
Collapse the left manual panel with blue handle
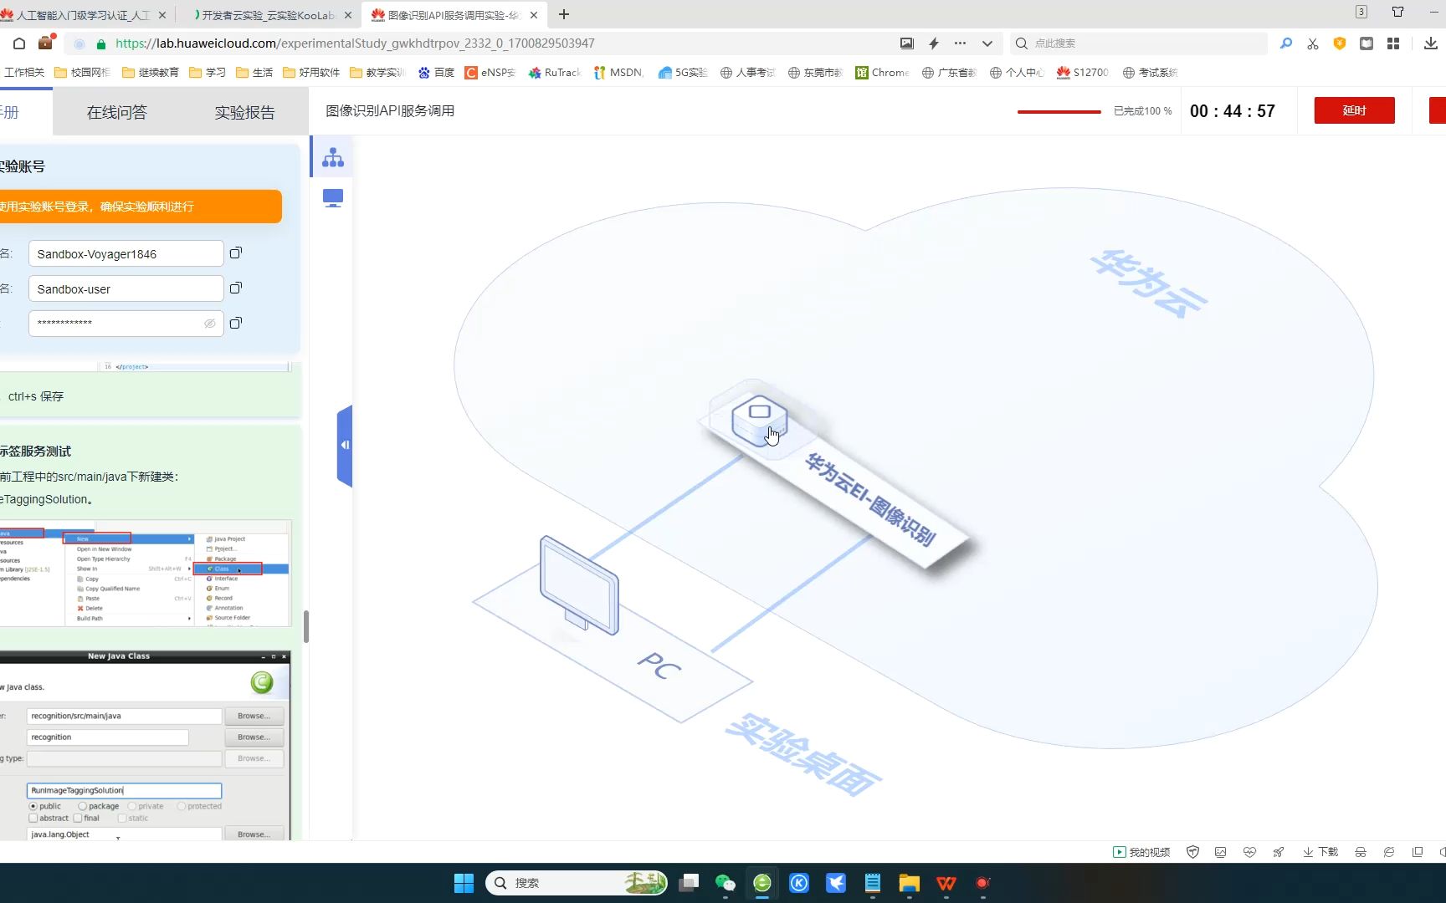[x=345, y=445]
